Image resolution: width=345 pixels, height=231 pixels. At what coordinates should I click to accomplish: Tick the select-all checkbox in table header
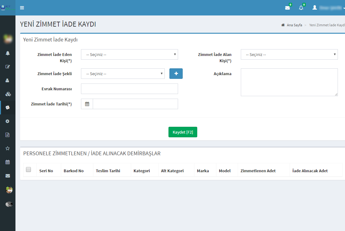click(x=28, y=169)
